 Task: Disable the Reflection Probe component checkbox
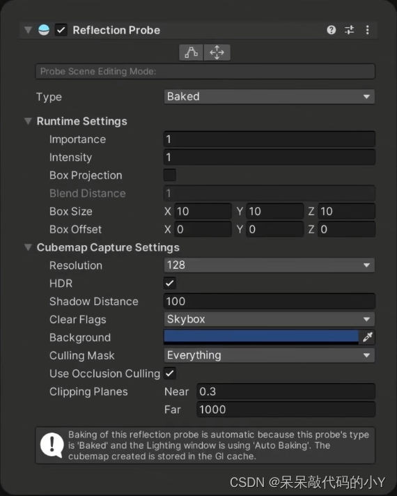point(61,30)
